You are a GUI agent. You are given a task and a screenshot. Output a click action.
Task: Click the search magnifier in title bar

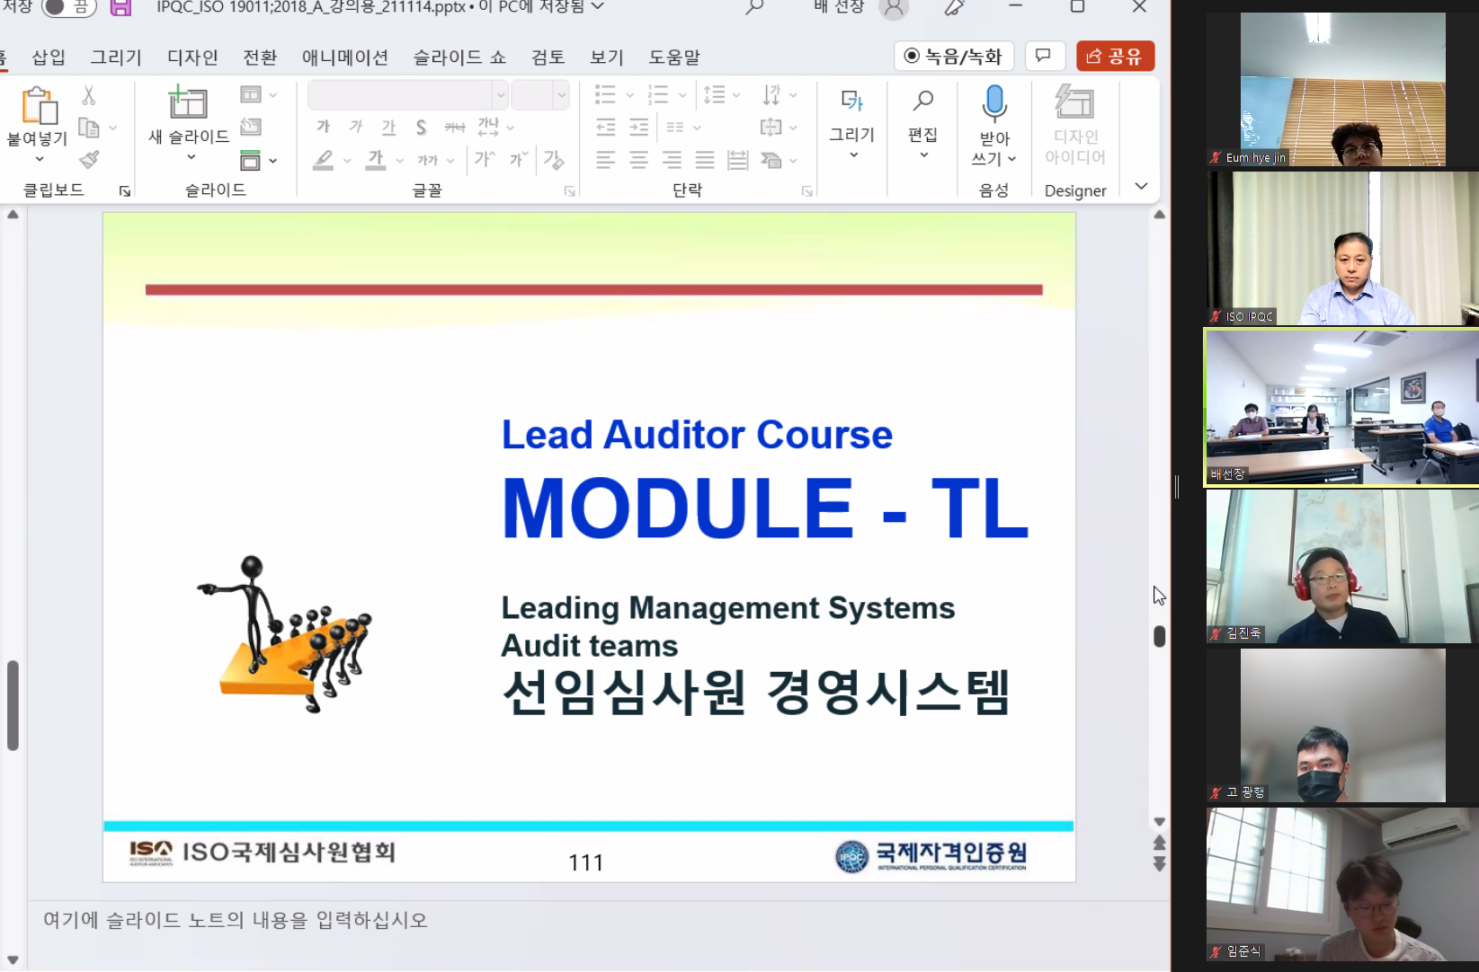[x=754, y=8]
